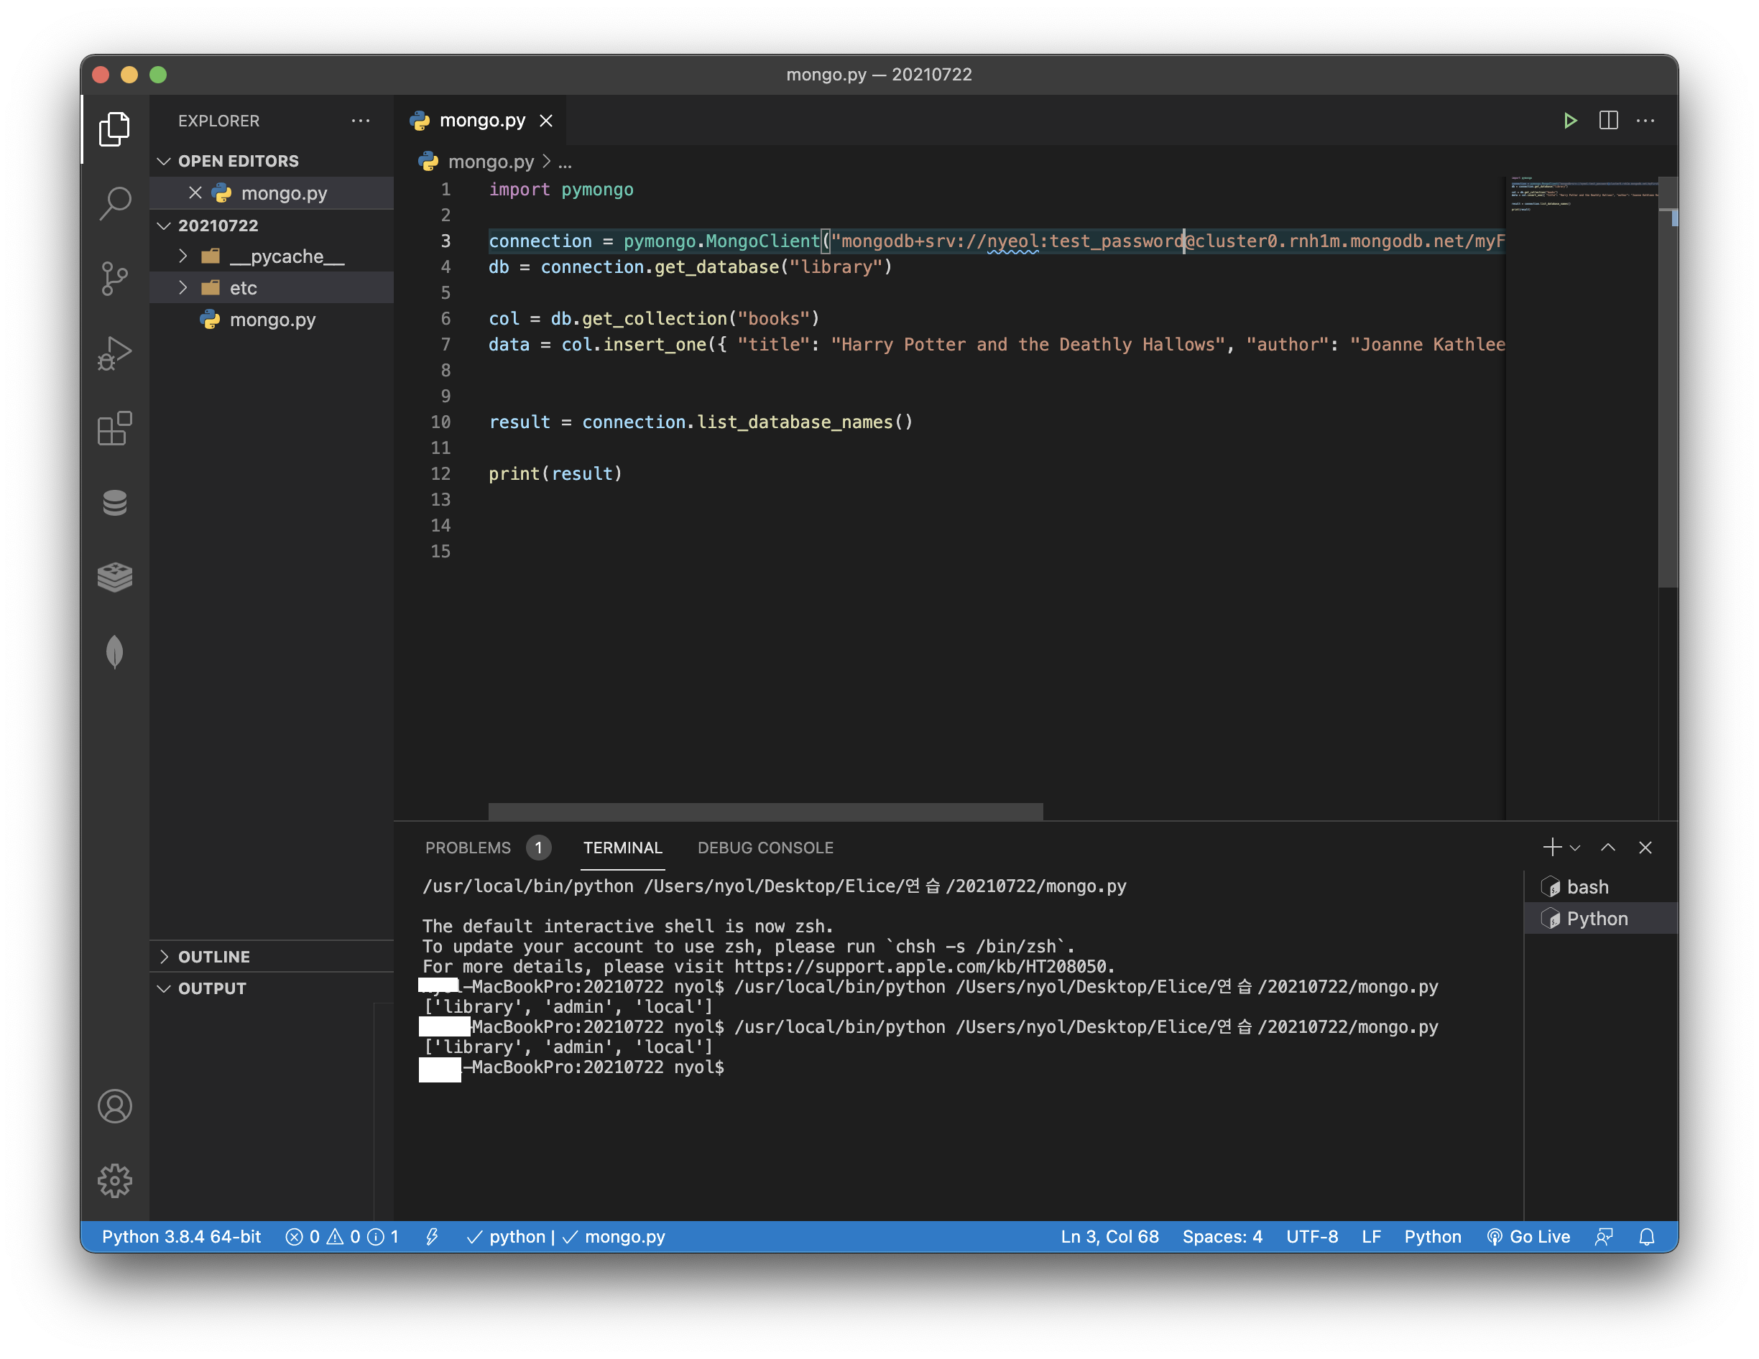Open the Search view in activity bar
Screen dimensions: 1759x1359
pos(114,203)
